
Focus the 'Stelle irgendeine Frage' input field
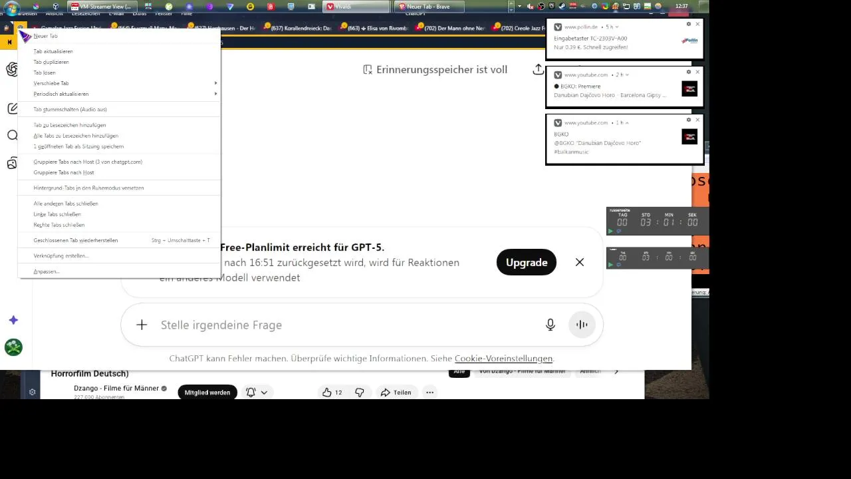click(x=346, y=325)
